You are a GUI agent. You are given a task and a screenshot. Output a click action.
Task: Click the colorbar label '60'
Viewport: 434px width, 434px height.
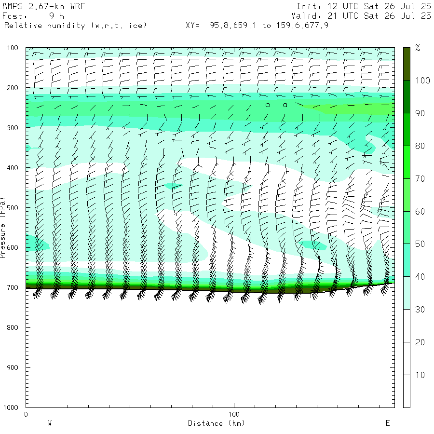(420, 212)
